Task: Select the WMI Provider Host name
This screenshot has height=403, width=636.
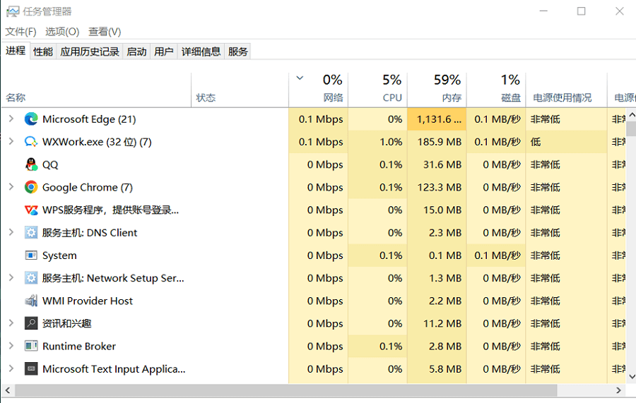Action: [88, 301]
